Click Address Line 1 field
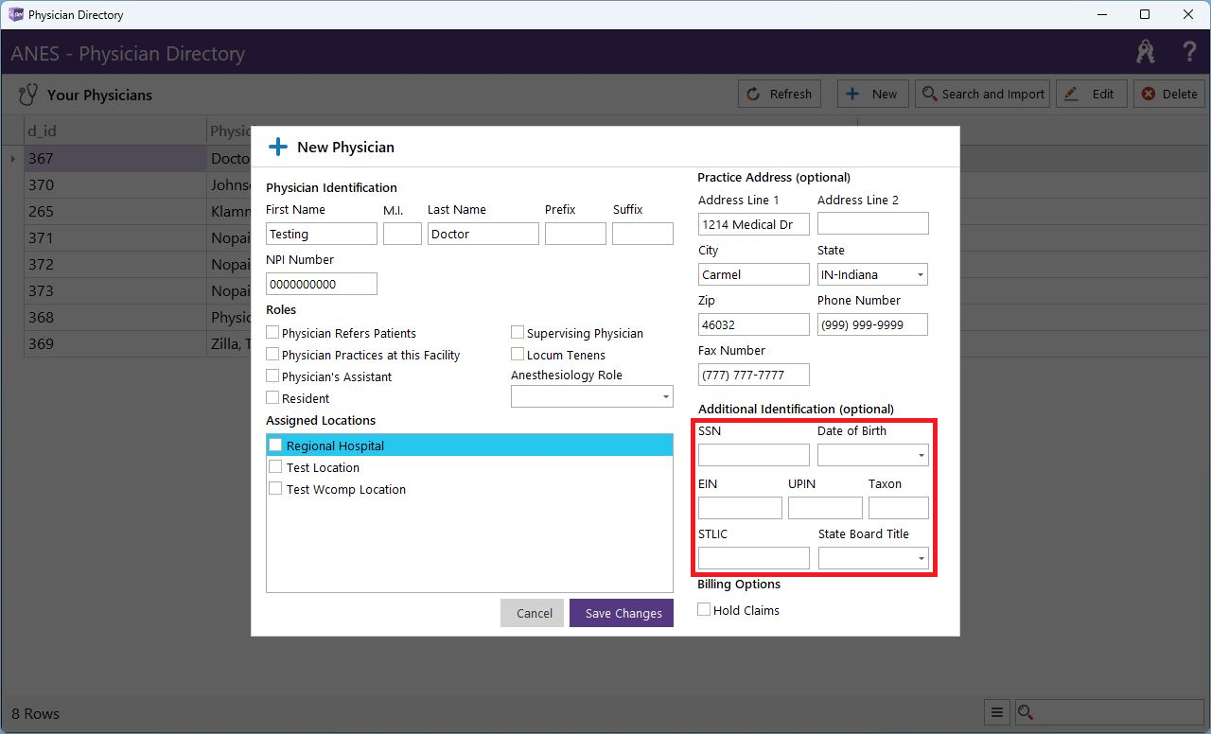The height and width of the screenshot is (734, 1211). coord(754,224)
